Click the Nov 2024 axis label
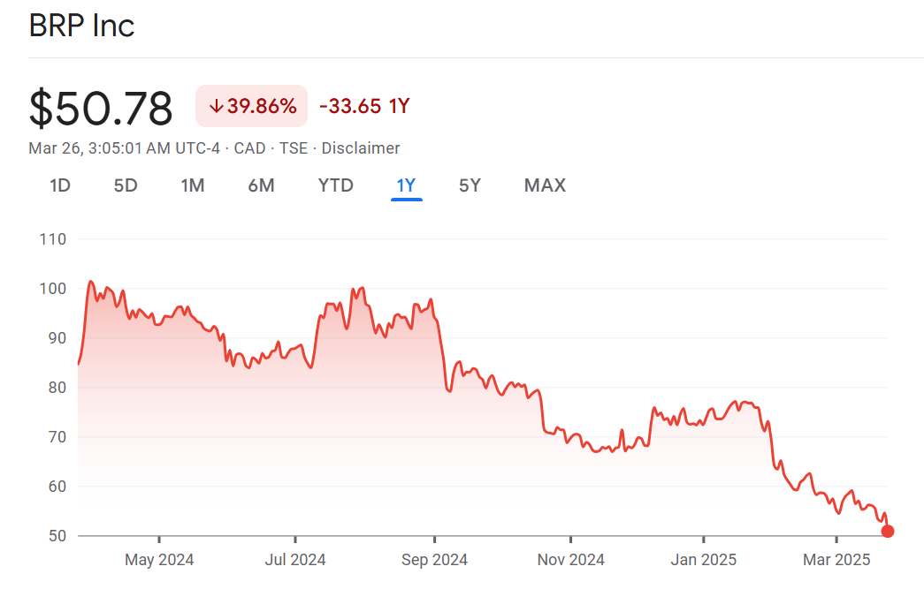Image resolution: width=924 pixels, height=589 pixels. point(571,560)
